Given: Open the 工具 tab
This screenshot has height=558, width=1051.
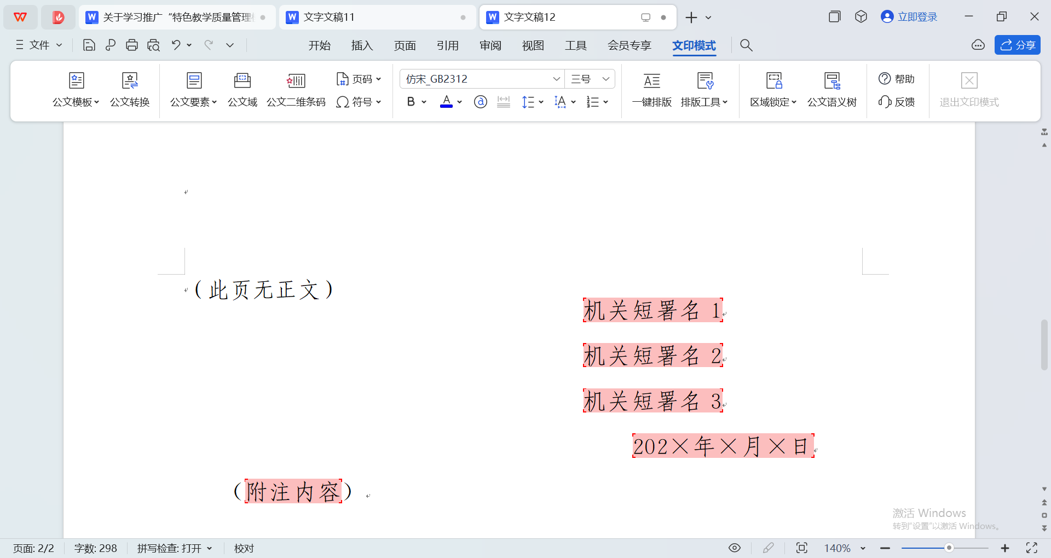Looking at the screenshot, I should coord(576,45).
